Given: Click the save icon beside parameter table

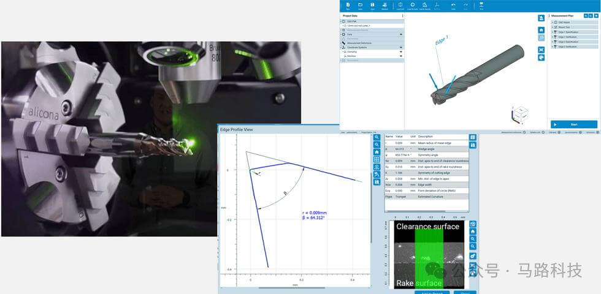Looking at the screenshot, I should [x=473, y=145].
